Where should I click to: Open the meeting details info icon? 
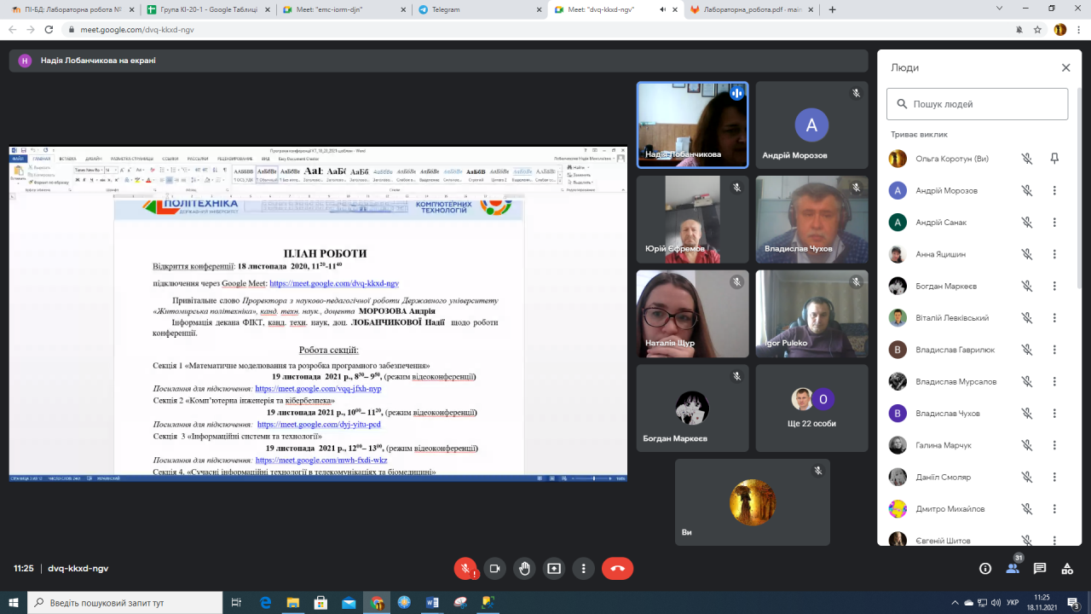point(985,569)
